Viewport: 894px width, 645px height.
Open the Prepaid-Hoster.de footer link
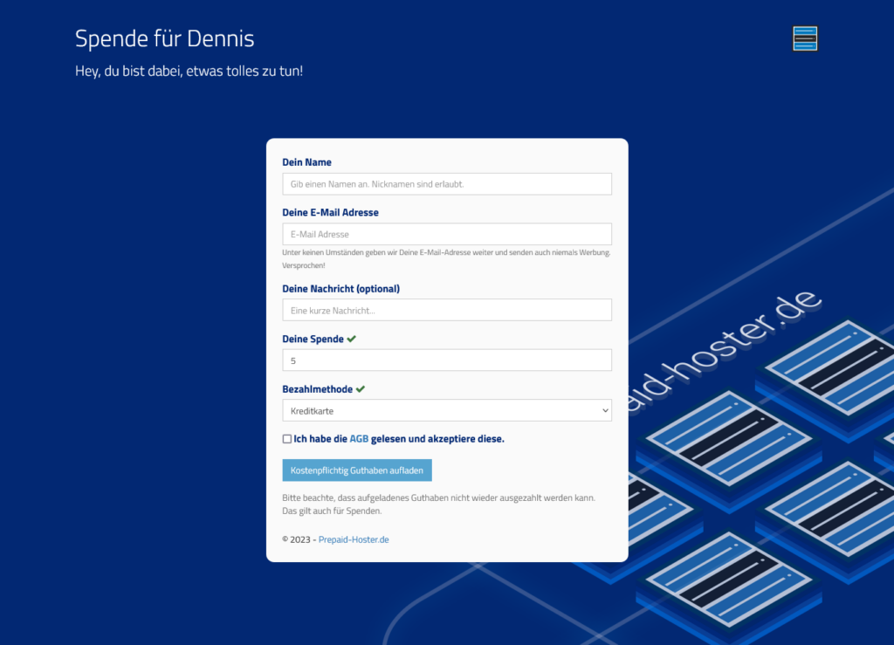354,539
